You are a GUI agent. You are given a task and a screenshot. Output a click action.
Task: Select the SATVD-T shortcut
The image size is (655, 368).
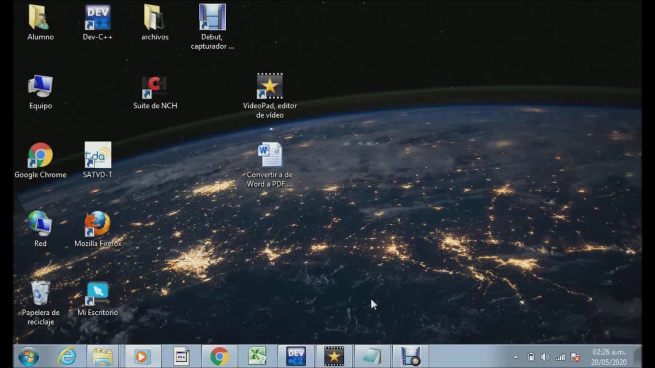(x=98, y=161)
